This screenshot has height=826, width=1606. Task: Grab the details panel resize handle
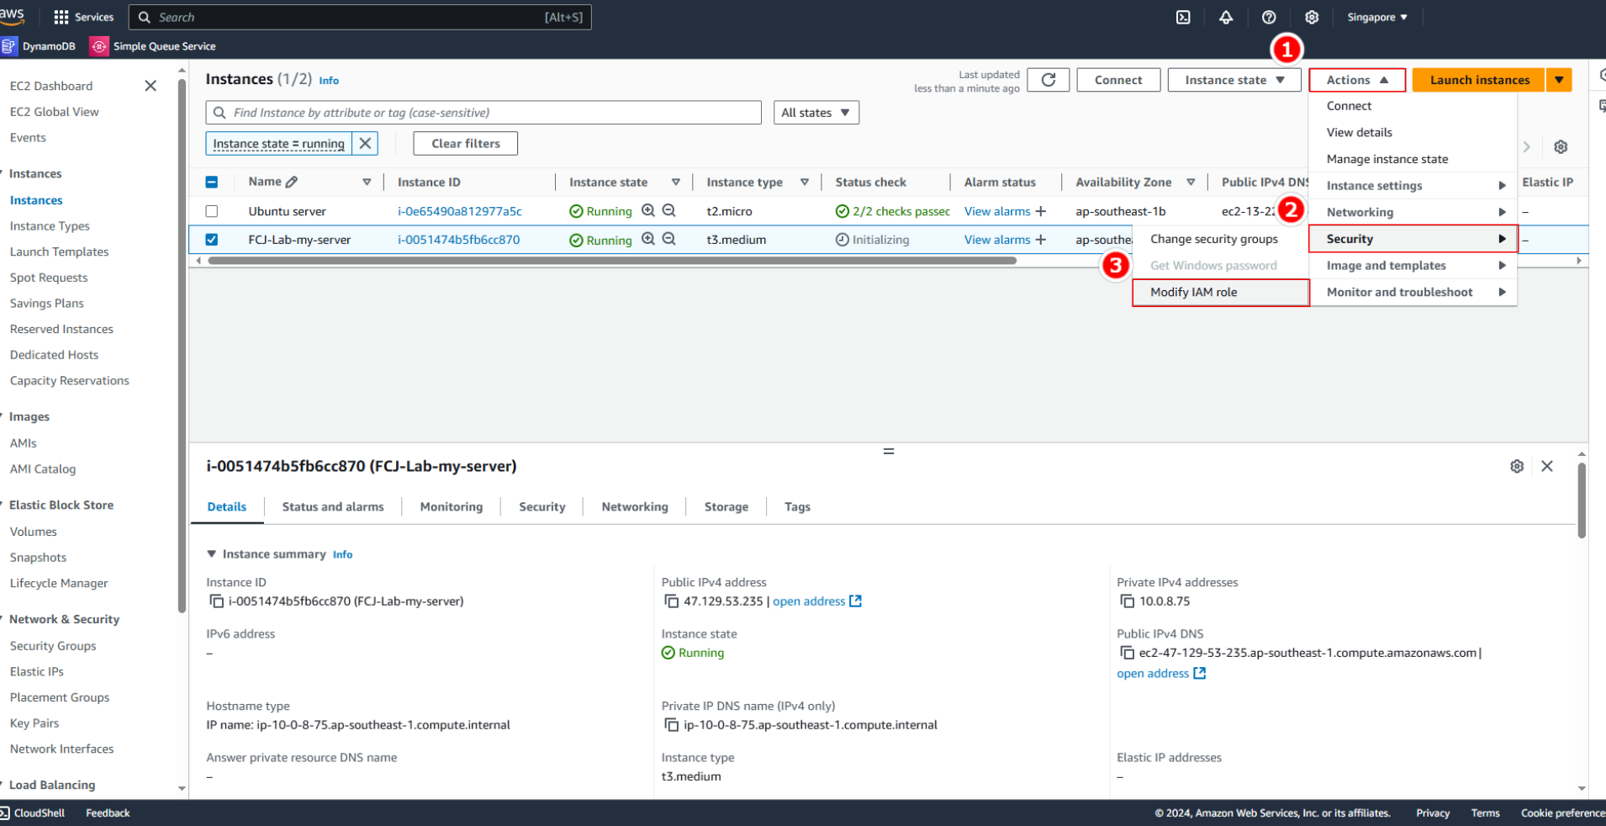point(888,452)
